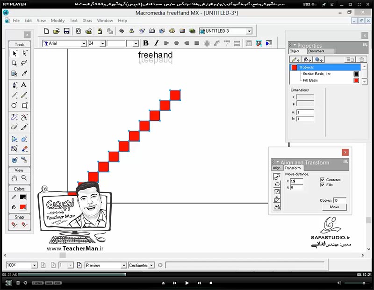Viewport: 374px width, 290px height.
Task: Skip to next track in KMPlayer
Action: [199, 283]
